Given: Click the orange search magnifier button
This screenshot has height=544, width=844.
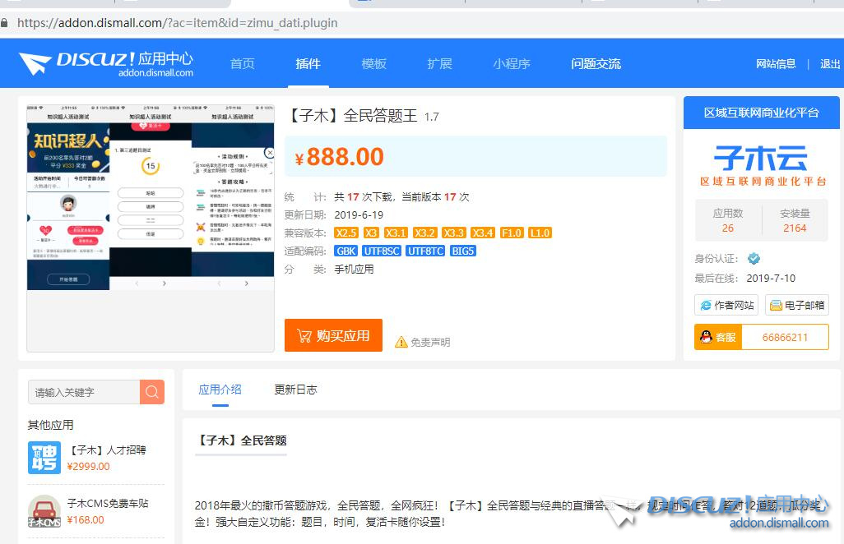Looking at the screenshot, I should [152, 392].
